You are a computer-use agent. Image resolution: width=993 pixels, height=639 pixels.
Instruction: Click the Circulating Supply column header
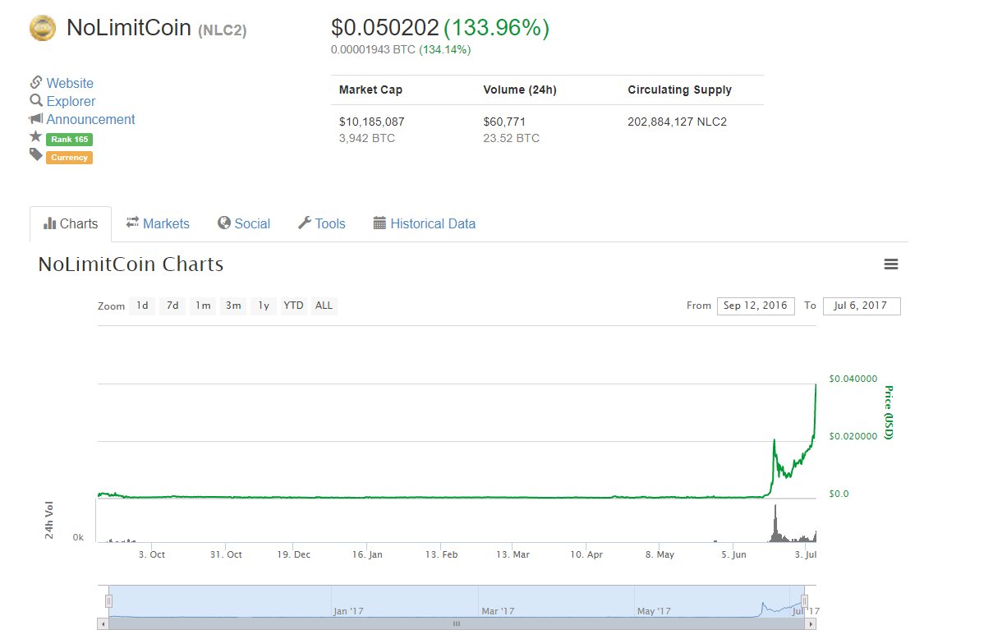pos(679,90)
